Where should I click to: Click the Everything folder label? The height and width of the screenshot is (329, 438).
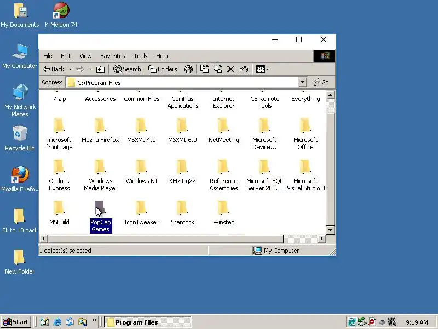point(306,99)
